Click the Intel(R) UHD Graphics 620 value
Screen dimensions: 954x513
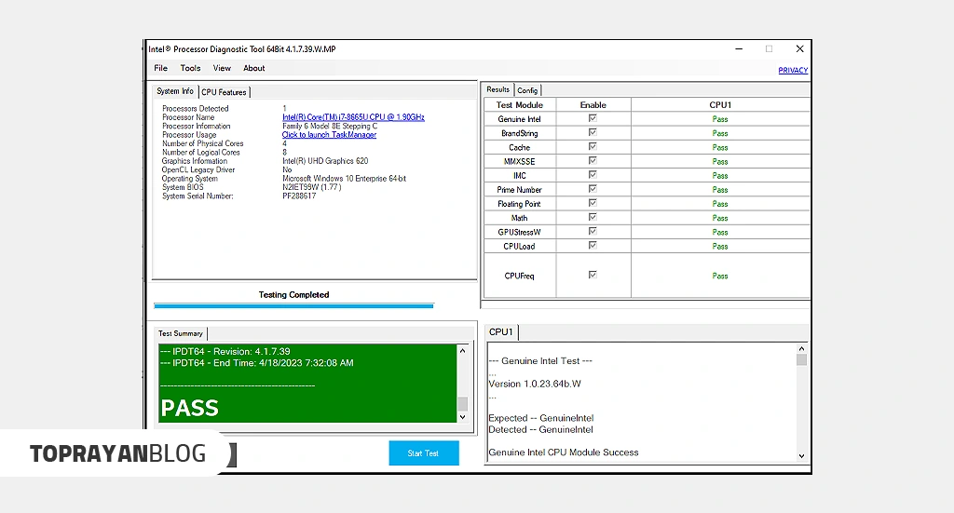325,161
